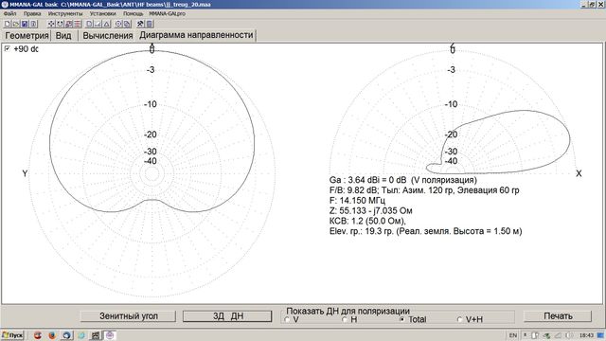The width and height of the screenshot is (606, 341).
Task: Click the red lines table toolbar icon
Action: 78,24
